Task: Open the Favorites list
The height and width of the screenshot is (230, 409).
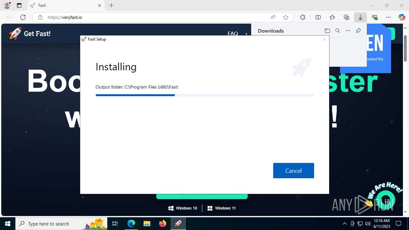Action: [332, 17]
